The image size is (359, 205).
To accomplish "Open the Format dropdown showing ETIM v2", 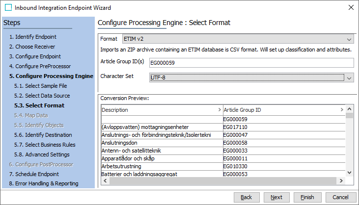I will point(238,39).
